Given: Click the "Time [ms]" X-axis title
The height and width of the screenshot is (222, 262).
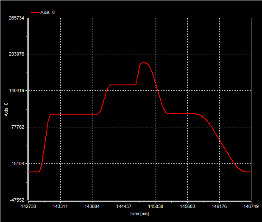Looking at the screenshot, I should click(139, 214).
